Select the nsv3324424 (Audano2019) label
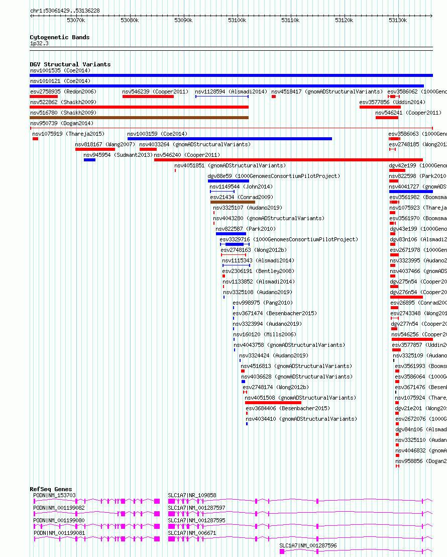 click(274, 355)
